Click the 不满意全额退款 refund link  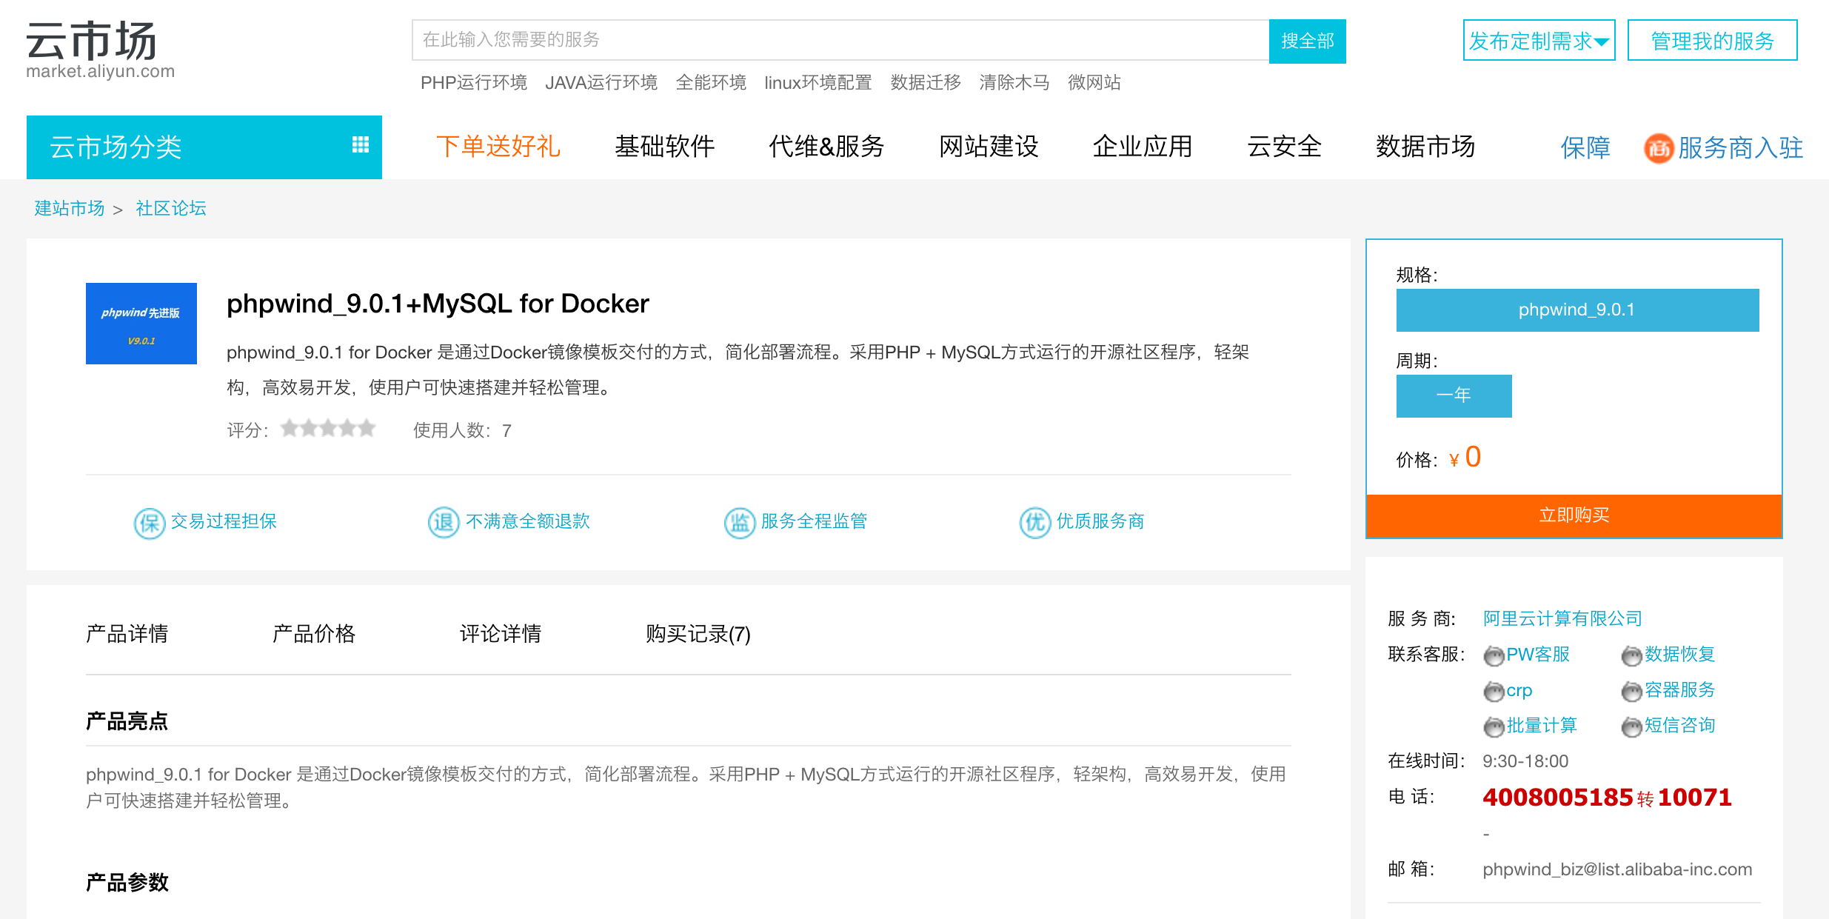pos(528,521)
